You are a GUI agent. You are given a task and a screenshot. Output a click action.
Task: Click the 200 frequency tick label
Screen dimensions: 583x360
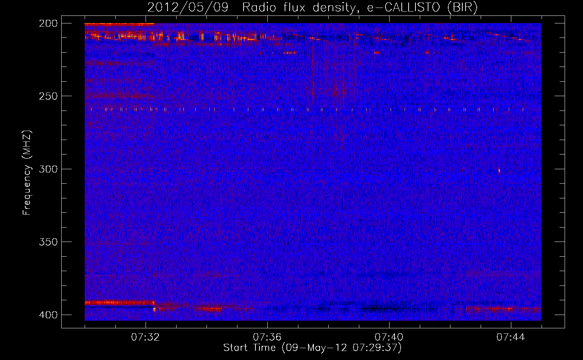pyautogui.click(x=48, y=24)
